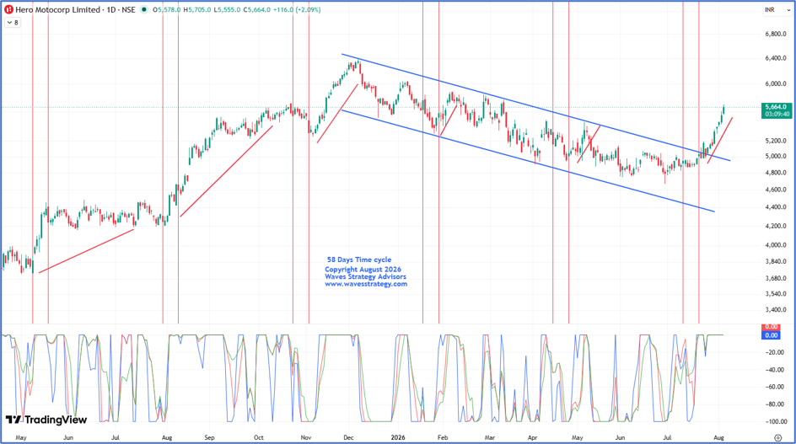Click the Hero Motocorp red logo icon
Screen dimensions: 796x444
coord(8,9)
